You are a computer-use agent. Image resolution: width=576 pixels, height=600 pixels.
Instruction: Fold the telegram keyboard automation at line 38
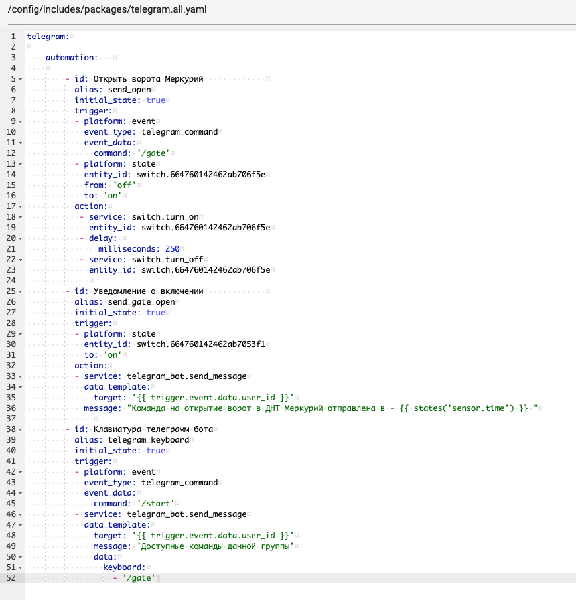(x=21, y=429)
